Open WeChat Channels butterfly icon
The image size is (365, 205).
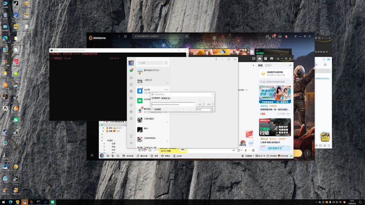[131, 98]
